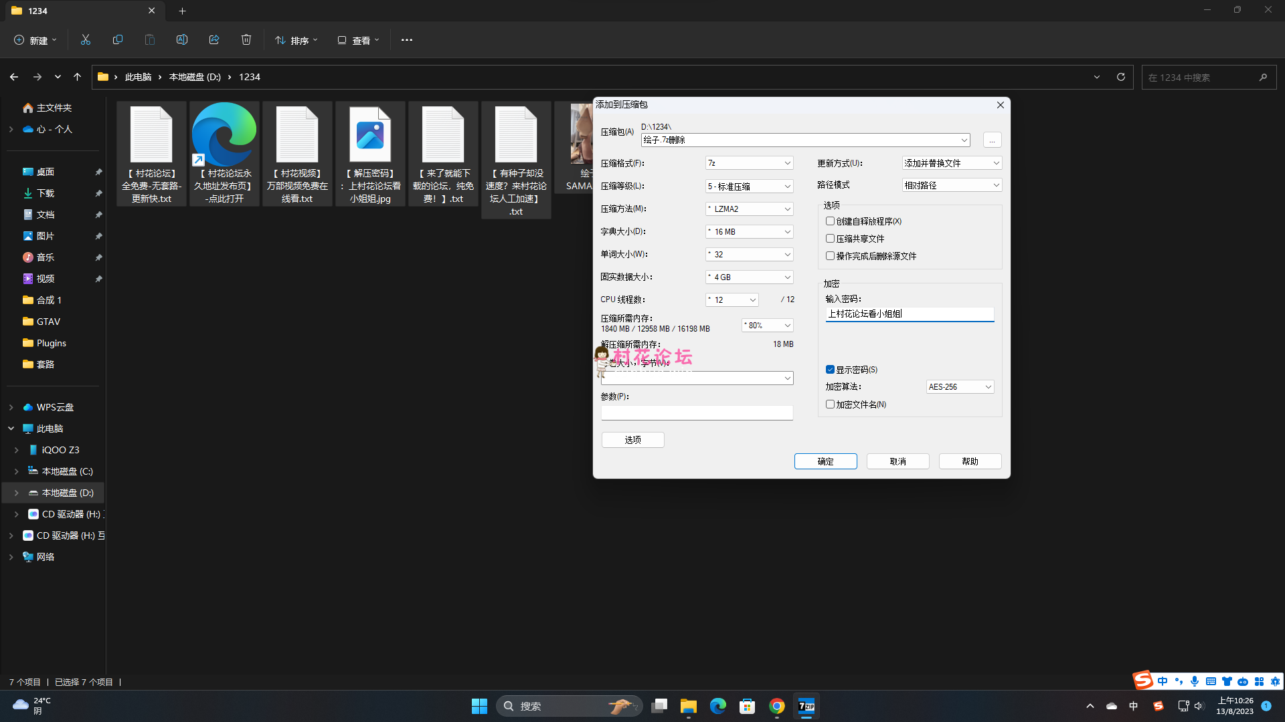
Task: Click the Delete trash icon in toolbar
Action: tap(246, 40)
